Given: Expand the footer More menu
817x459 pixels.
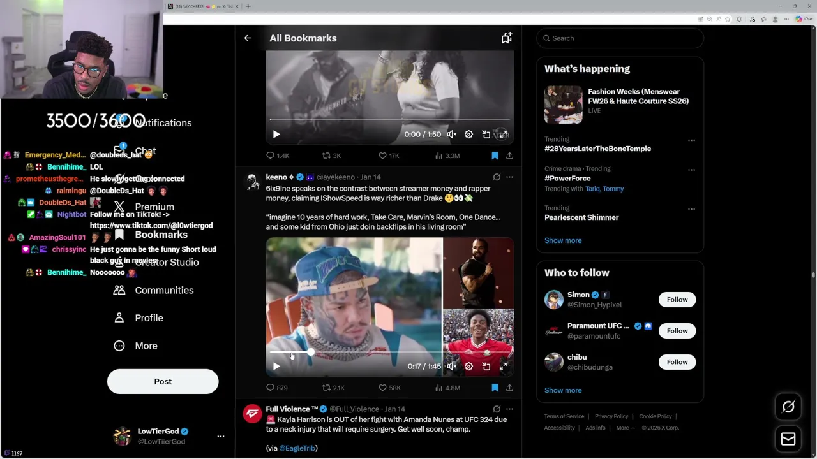Looking at the screenshot, I should click(x=626, y=428).
